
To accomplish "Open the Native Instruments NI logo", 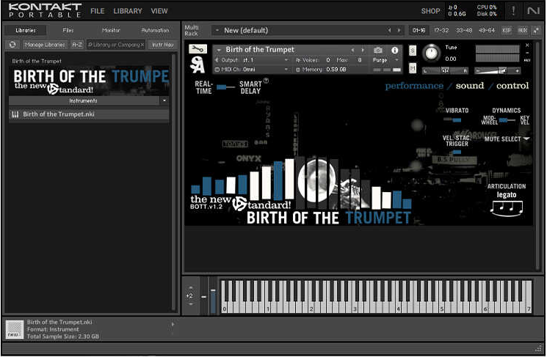I will click(x=533, y=11).
